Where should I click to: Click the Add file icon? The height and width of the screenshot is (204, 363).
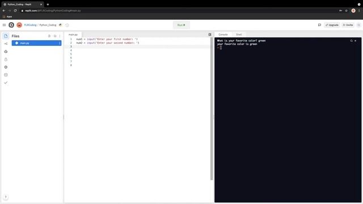(x=49, y=36)
